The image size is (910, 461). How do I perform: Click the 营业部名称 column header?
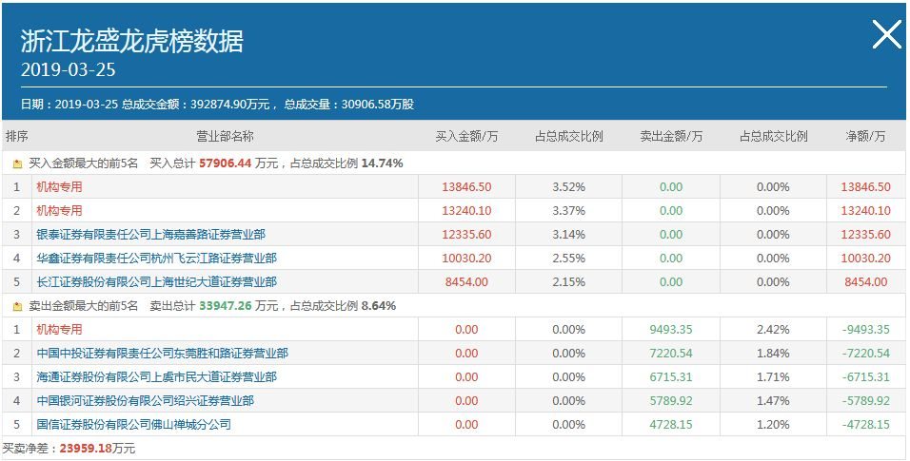(x=225, y=136)
